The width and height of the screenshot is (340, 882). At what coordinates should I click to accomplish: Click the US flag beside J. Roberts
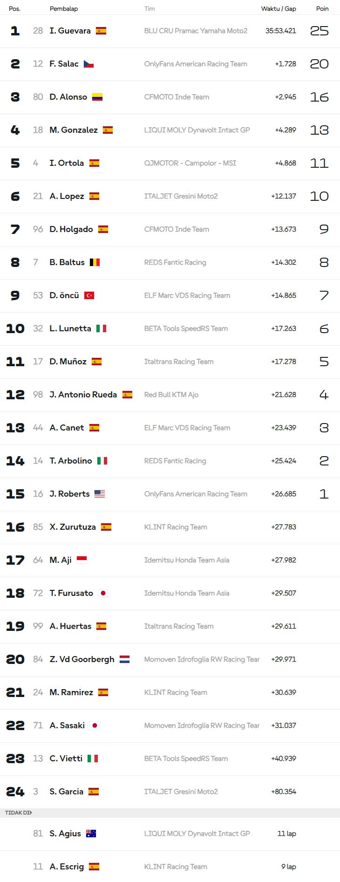pyautogui.click(x=100, y=494)
